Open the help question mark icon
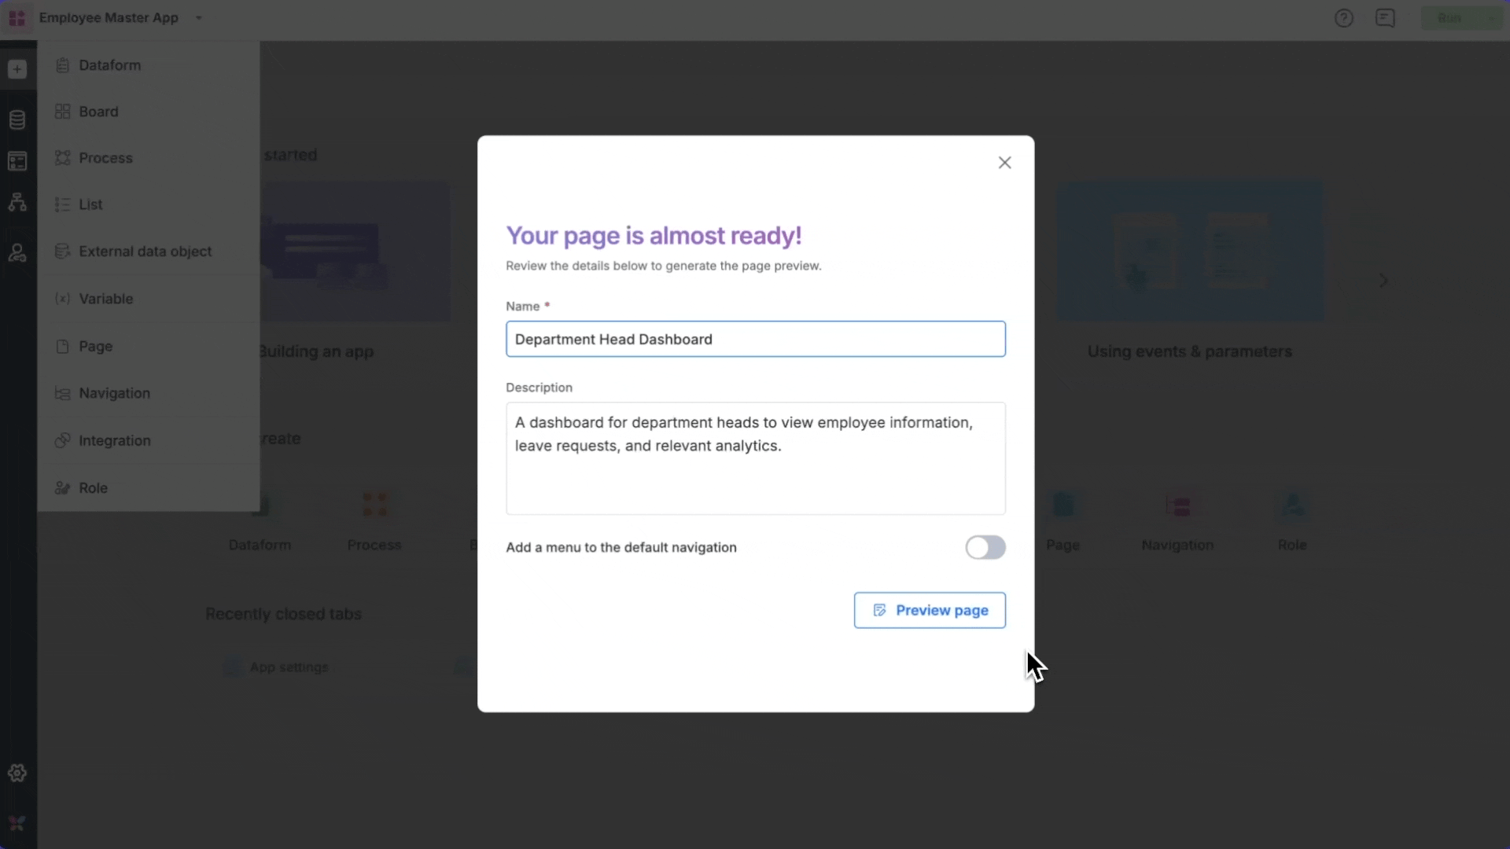This screenshot has width=1510, height=849. coord(1343,18)
